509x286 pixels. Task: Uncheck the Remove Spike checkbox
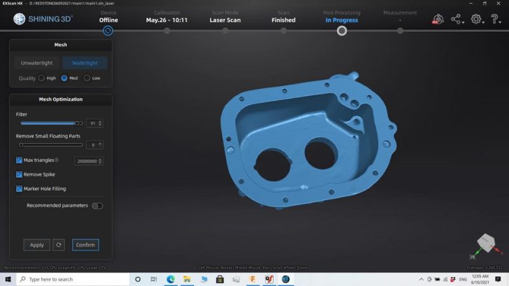pos(19,174)
